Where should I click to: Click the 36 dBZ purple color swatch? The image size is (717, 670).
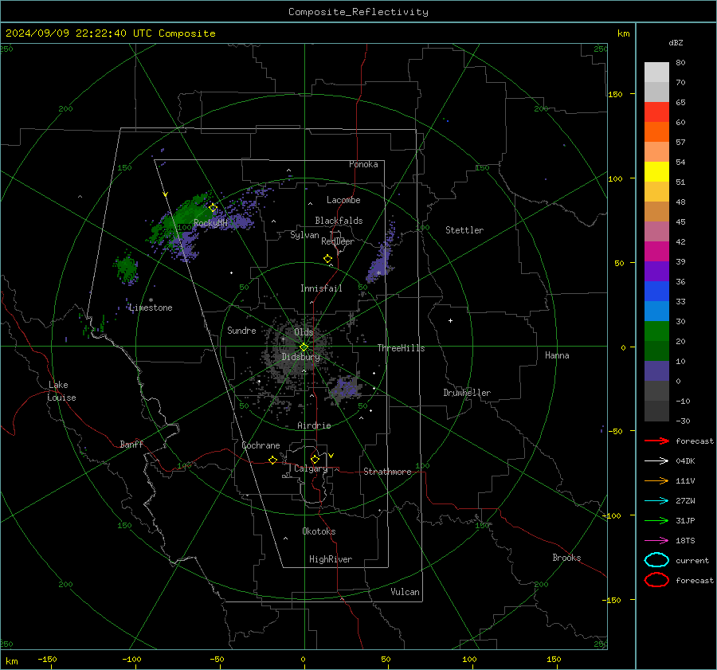(x=656, y=271)
